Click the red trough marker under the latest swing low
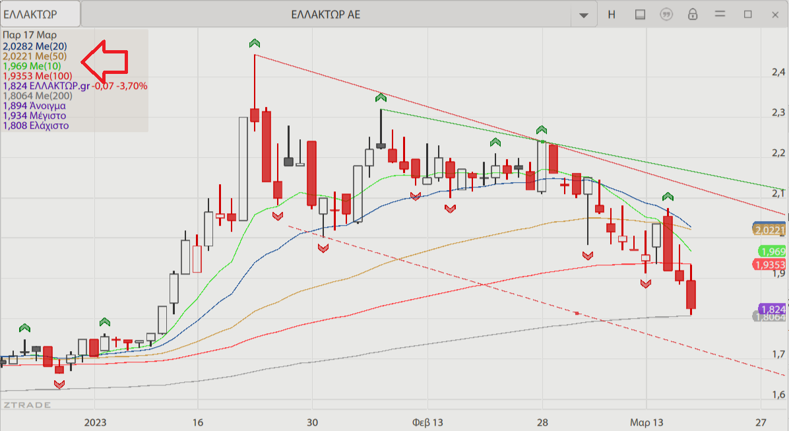 pyautogui.click(x=646, y=284)
